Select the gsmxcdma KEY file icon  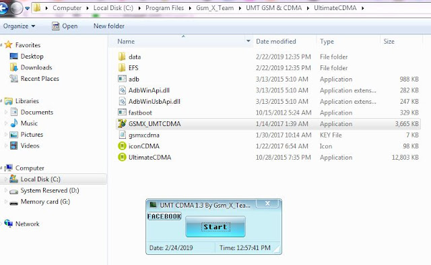click(122, 135)
